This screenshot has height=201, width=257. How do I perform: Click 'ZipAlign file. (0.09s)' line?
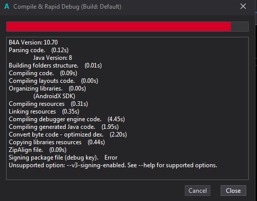tap(37, 150)
